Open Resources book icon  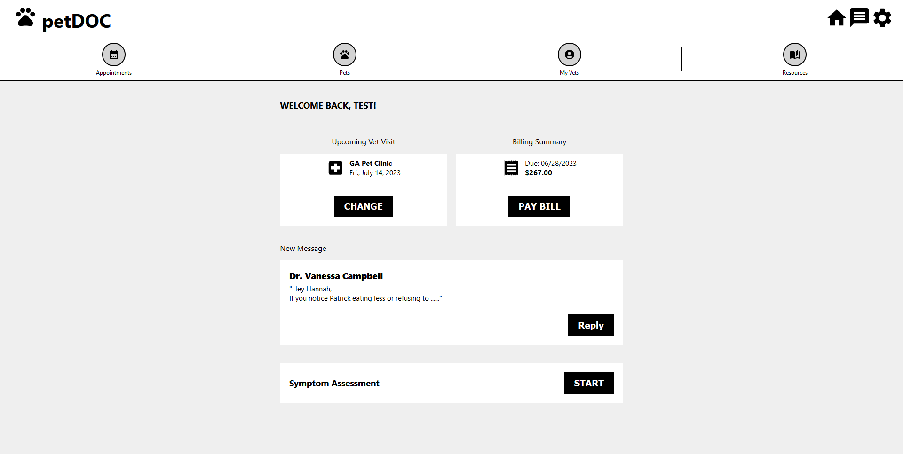[794, 55]
